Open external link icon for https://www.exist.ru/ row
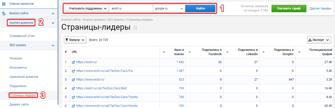Viewport: 335px width, 108px height. coord(73,80)
